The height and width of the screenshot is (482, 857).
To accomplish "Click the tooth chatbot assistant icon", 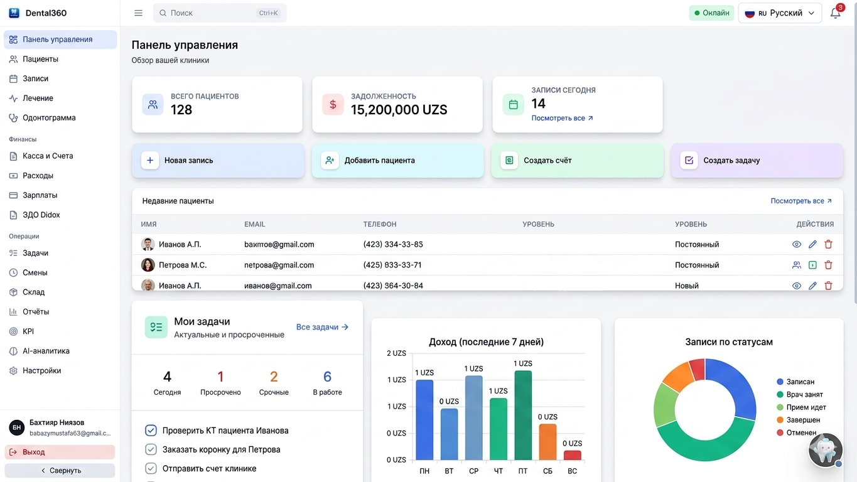I will (x=825, y=449).
